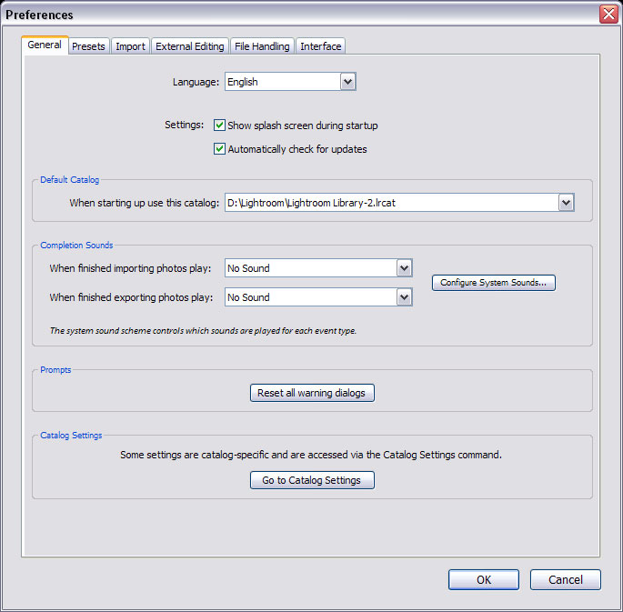Click the Prompts group label
Viewport: 623px width, 612px height.
click(55, 370)
